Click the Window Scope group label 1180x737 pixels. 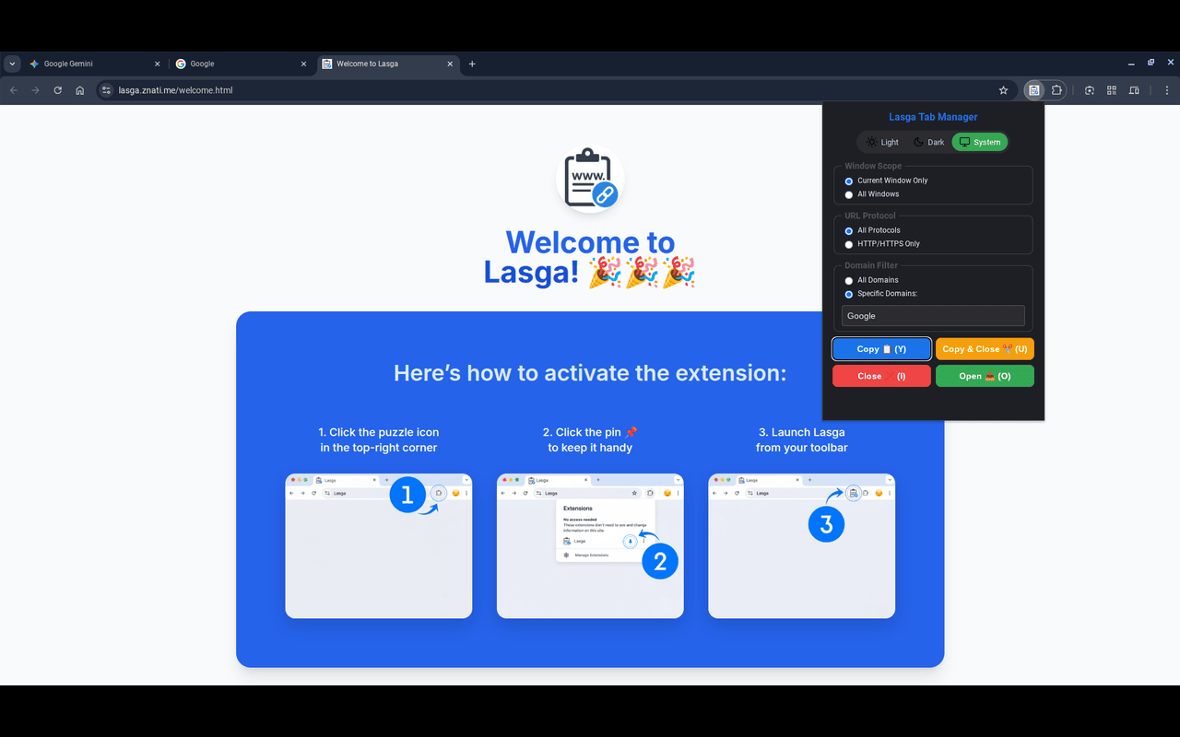click(873, 166)
